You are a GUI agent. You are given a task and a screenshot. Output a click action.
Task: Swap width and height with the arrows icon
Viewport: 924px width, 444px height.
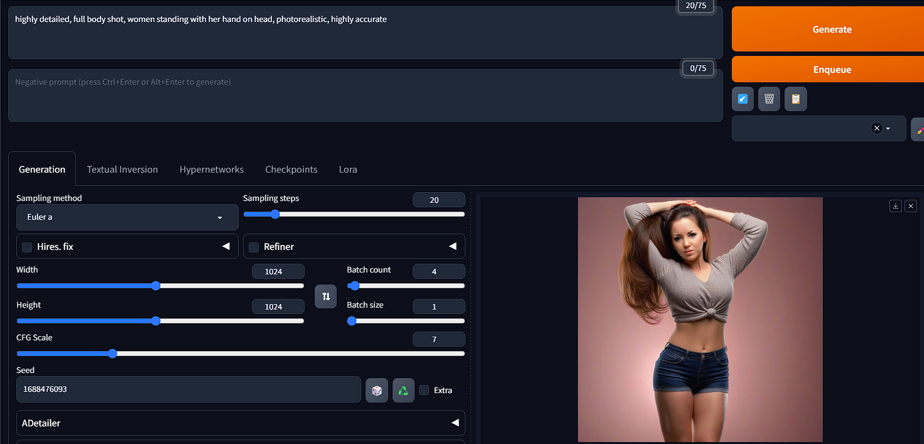(325, 296)
